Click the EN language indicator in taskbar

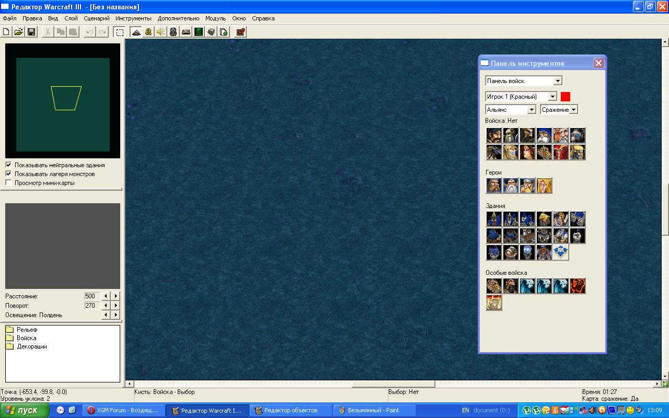[x=465, y=411]
